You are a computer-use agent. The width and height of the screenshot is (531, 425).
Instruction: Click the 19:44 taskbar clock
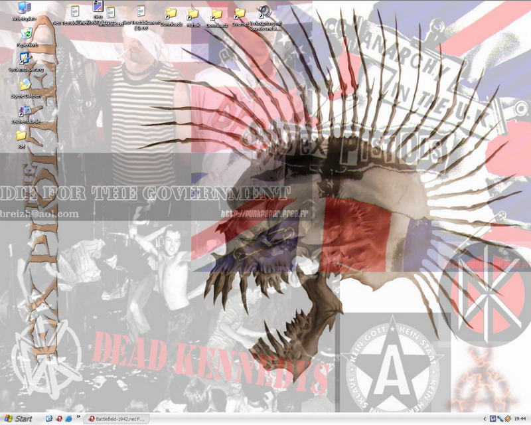click(x=520, y=419)
